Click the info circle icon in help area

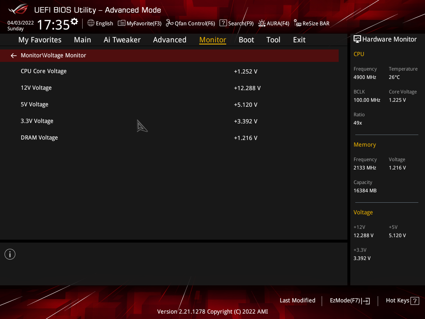(x=10, y=255)
